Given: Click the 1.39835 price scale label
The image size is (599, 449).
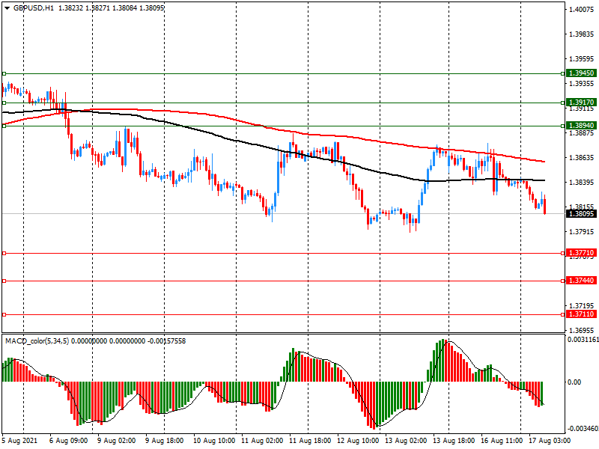Looking at the screenshot, I should pos(582,34).
